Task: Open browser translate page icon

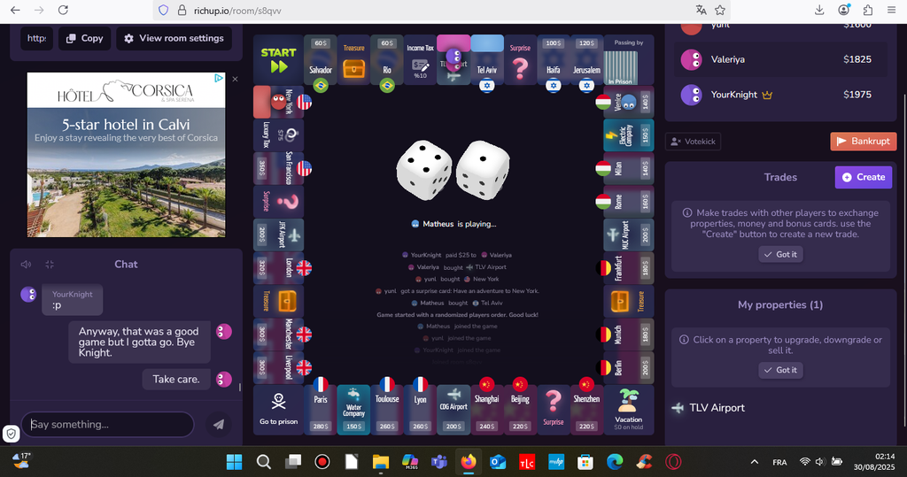Action: pyautogui.click(x=702, y=10)
